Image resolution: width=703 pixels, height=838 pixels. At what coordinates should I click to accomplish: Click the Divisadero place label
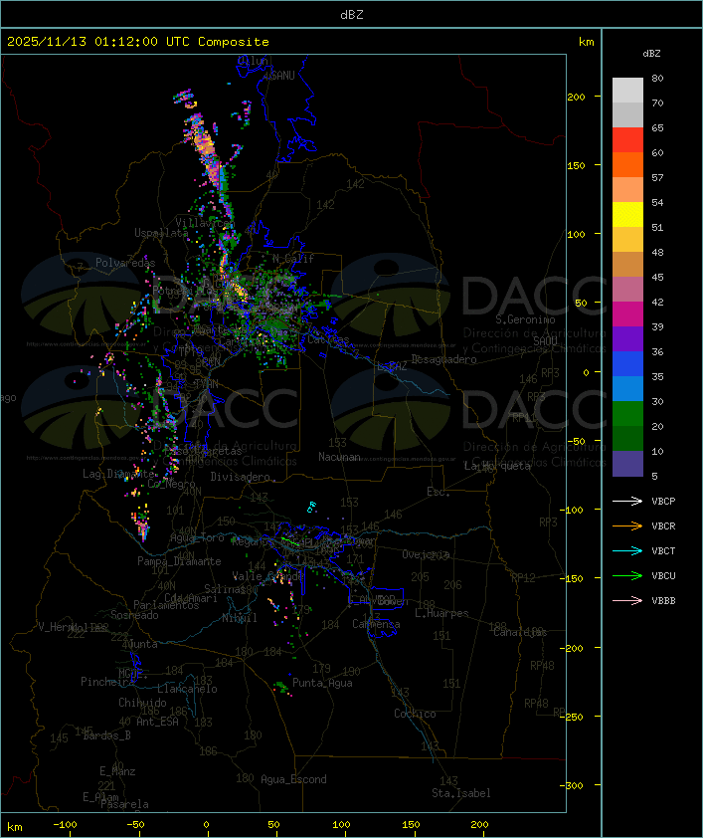click(241, 476)
